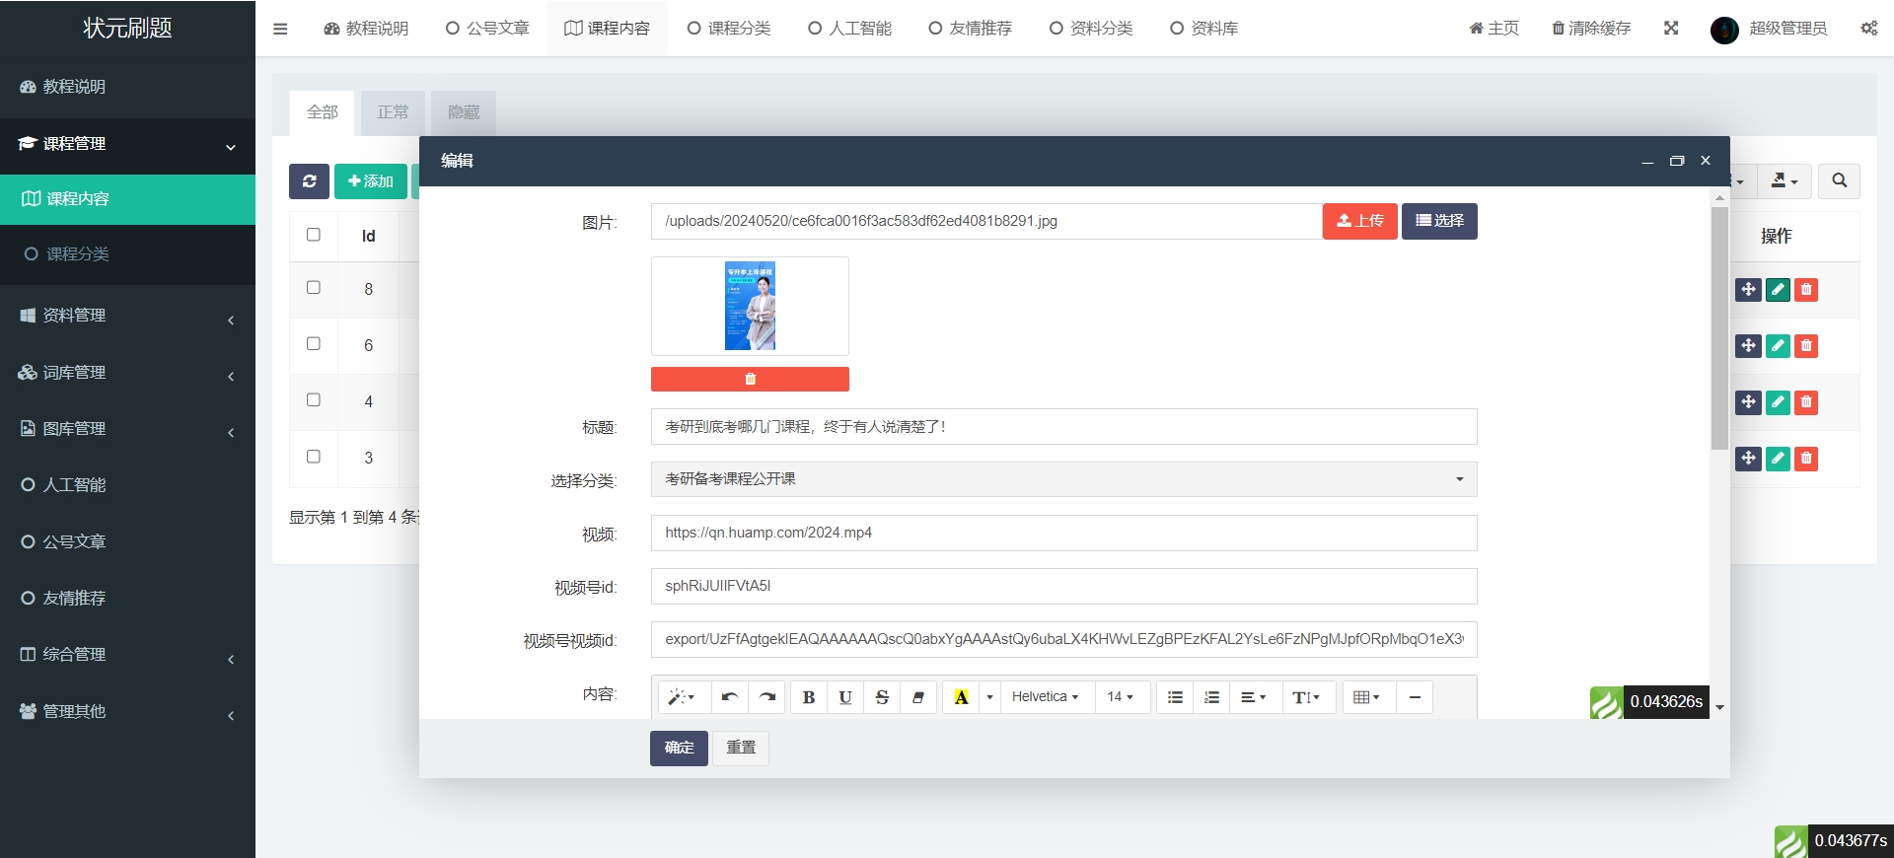Tick the checkbox for row 4
This screenshot has height=858, width=1894.
click(x=314, y=400)
